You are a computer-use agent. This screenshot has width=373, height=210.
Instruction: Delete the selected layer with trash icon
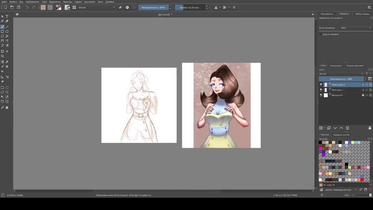(x=370, y=128)
